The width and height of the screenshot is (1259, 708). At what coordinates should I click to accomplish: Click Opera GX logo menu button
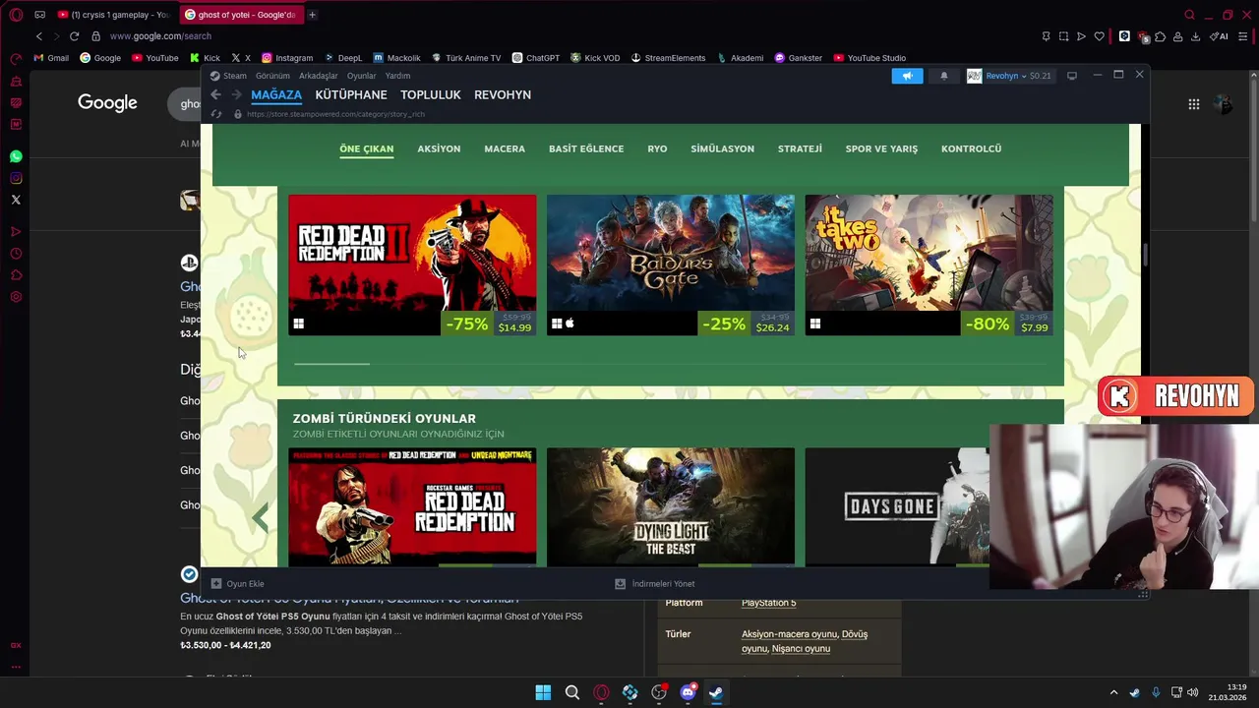16,15
